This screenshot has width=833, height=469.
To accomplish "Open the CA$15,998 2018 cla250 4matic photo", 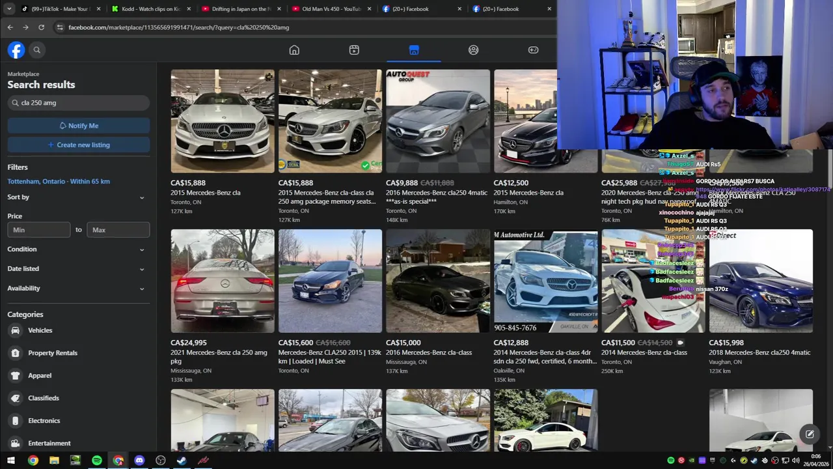I will pyautogui.click(x=761, y=281).
